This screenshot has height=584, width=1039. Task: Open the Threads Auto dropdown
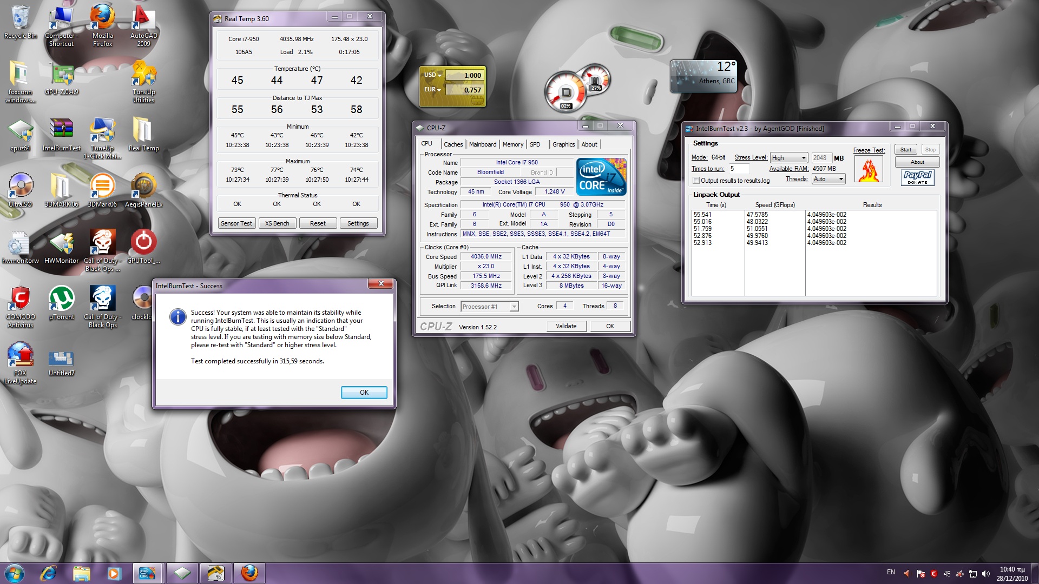click(828, 179)
